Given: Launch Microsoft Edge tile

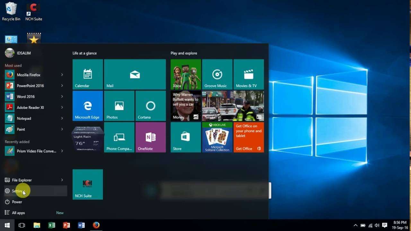Looking at the screenshot, I should click(x=88, y=106).
